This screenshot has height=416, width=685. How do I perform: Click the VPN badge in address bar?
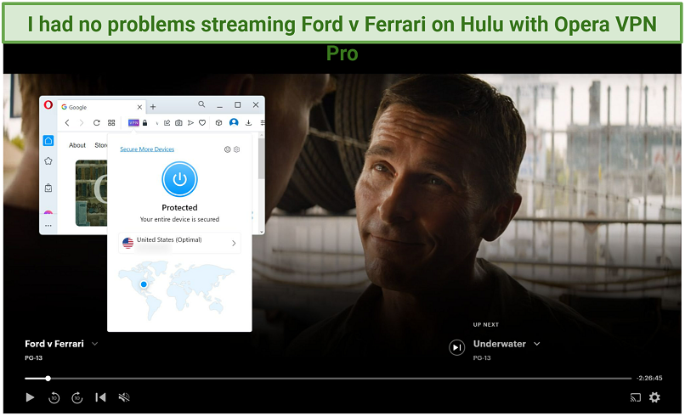(133, 122)
